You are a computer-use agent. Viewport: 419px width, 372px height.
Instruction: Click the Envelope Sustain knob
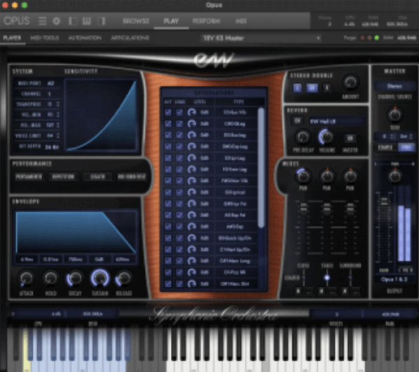tap(100, 278)
